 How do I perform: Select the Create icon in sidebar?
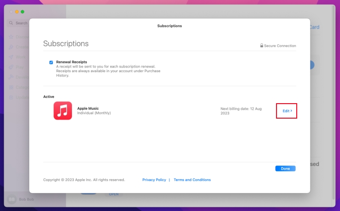click(11, 47)
